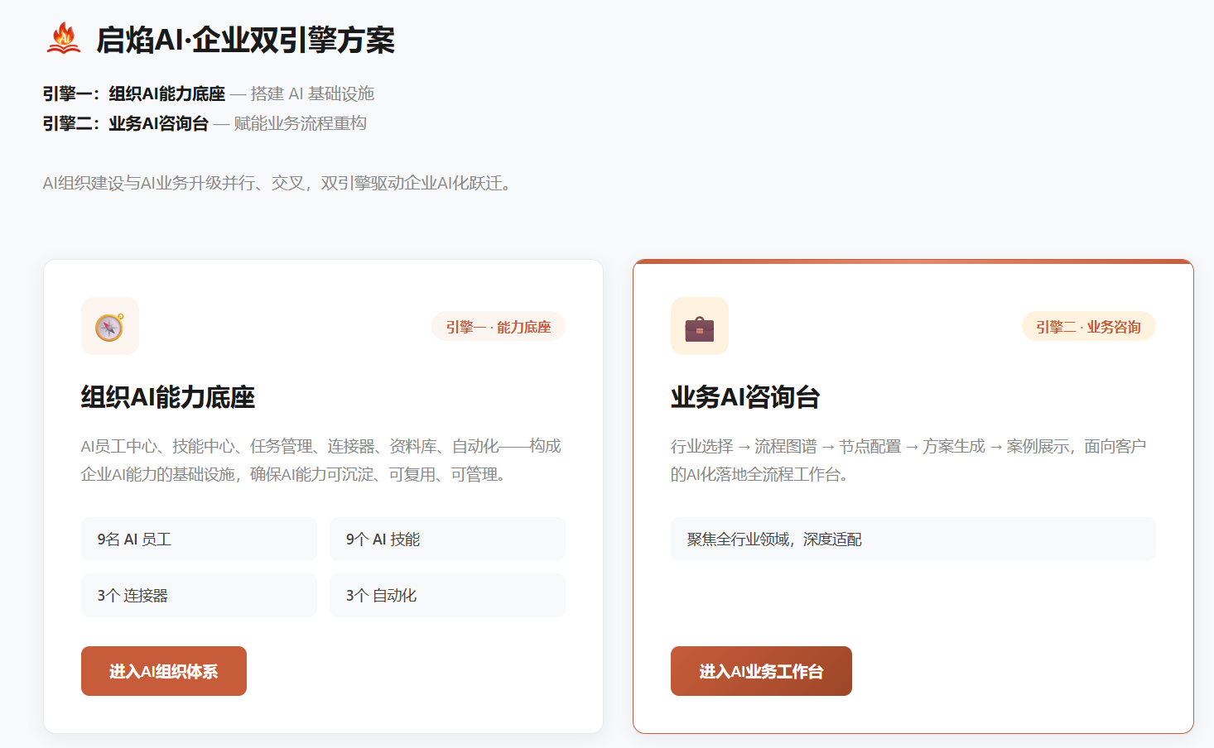Click the description starting with AI员工中心、技能中心
Viewport: 1214px width, 748px height.
click(321, 460)
